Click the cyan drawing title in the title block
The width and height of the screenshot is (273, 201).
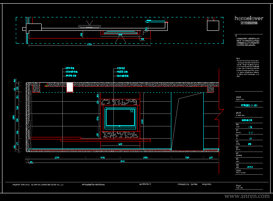click(247, 120)
